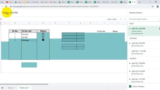
Task: Select the To Do List sheet tab
Action: pos(23,88)
